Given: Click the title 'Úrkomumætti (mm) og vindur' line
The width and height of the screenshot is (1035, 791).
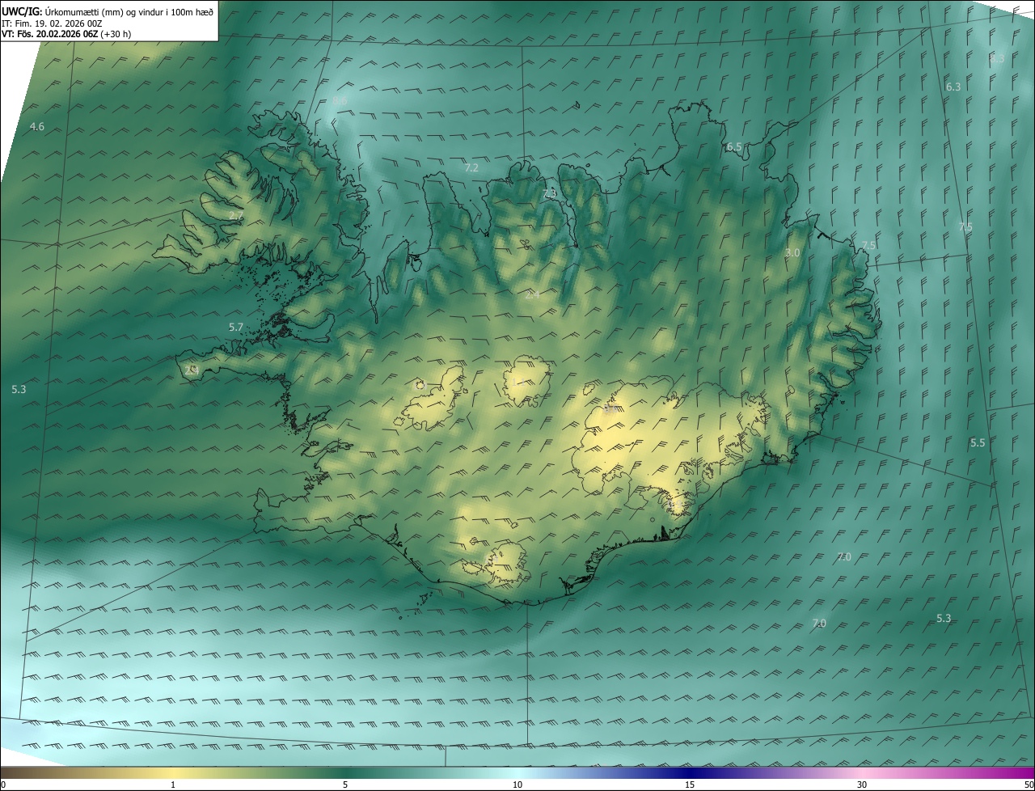Looking at the screenshot, I should pos(108,11).
